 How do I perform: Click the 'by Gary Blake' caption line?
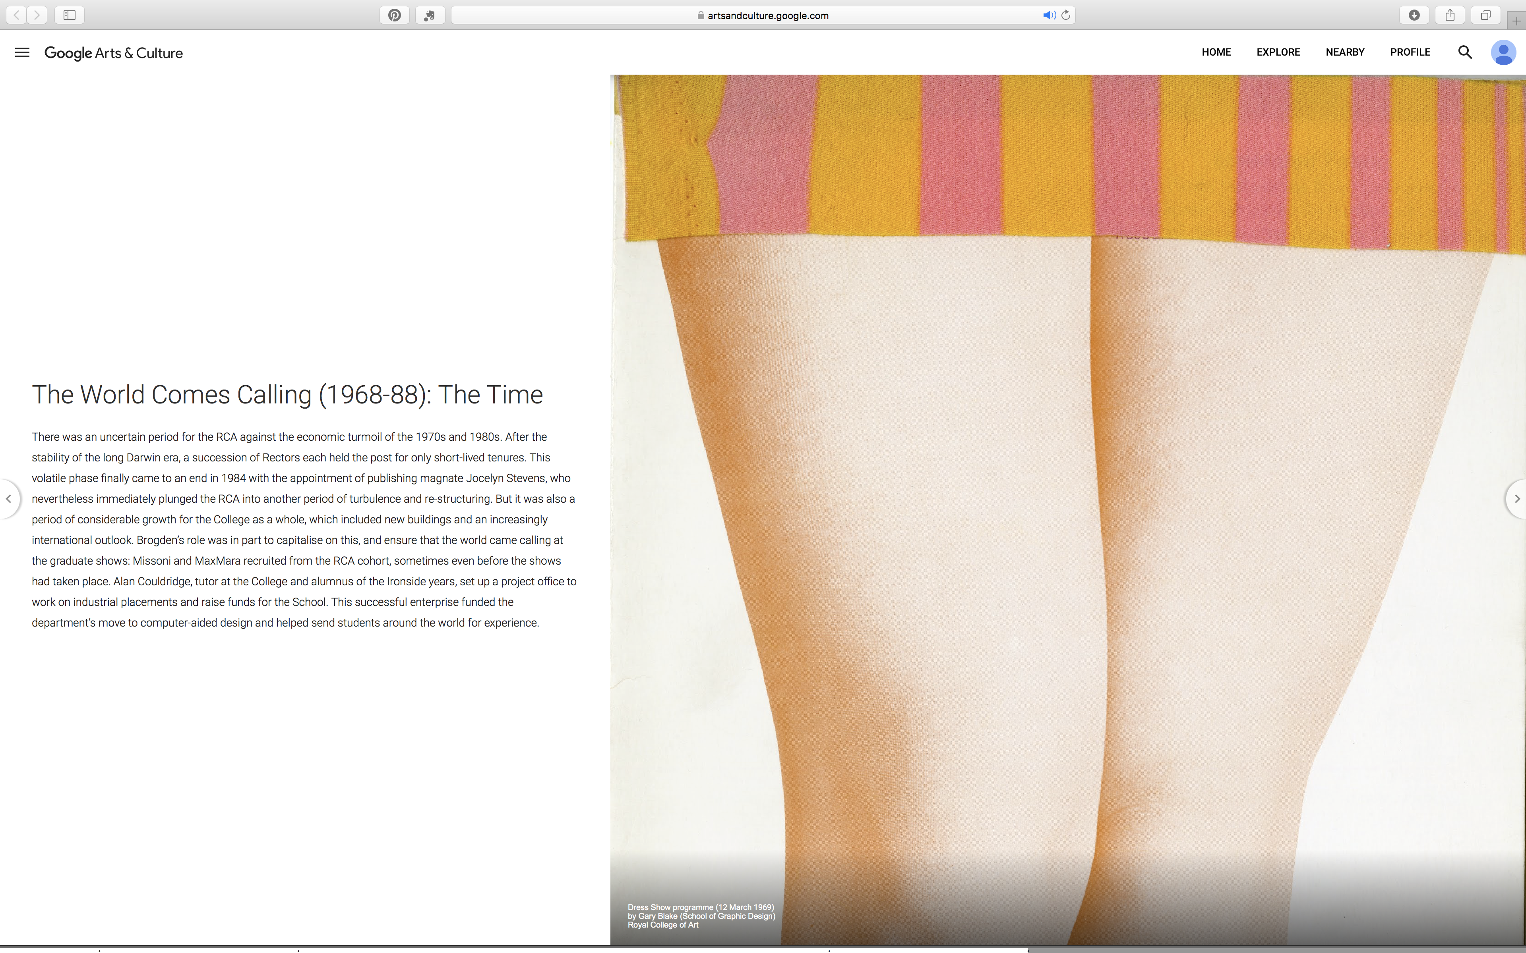(x=701, y=916)
